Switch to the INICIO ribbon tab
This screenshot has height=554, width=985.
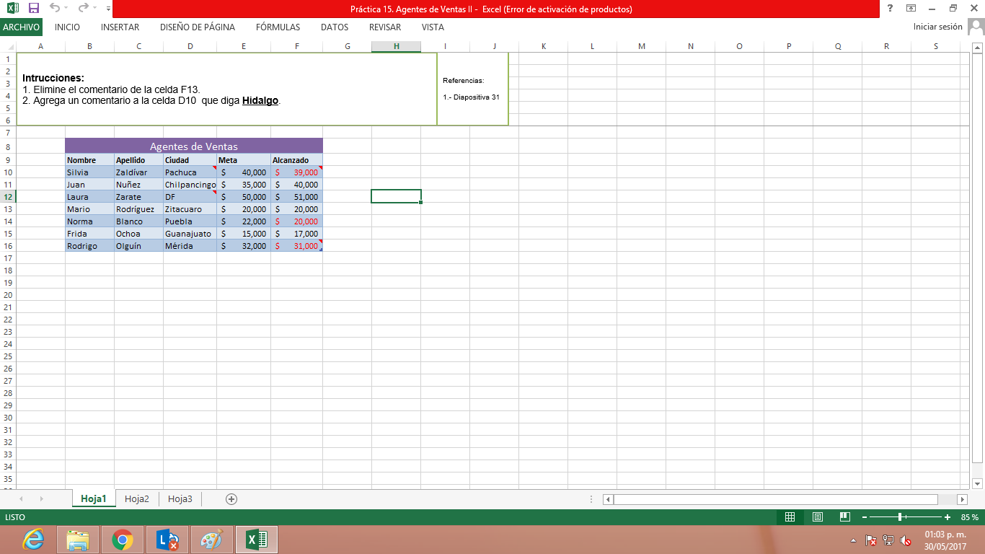(68, 27)
